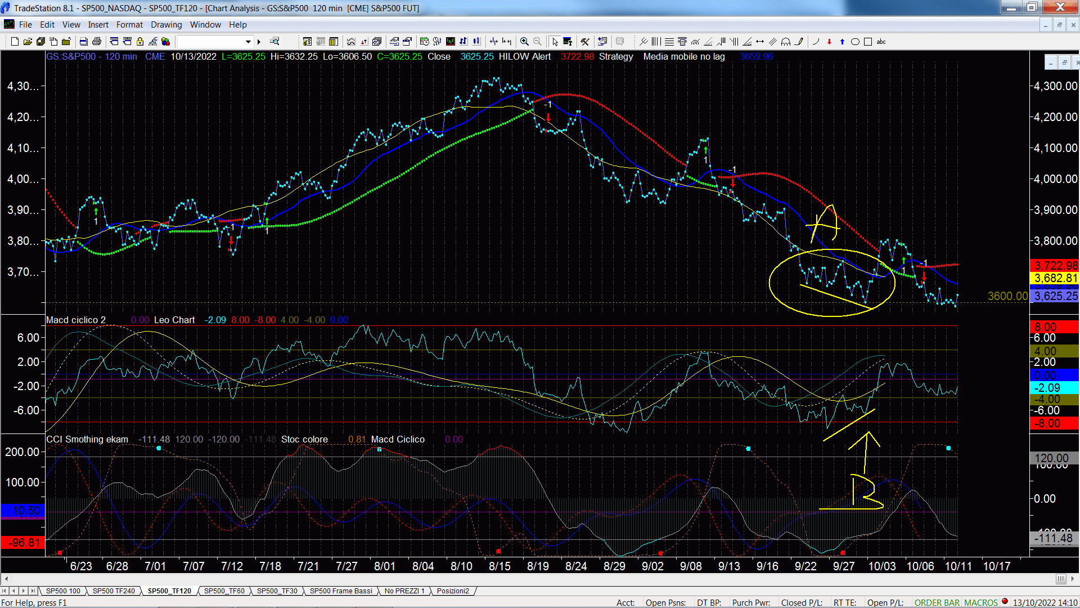The height and width of the screenshot is (608, 1080).
Task: Click the expand bar spacing icon
Action: [x=507, y=42]
